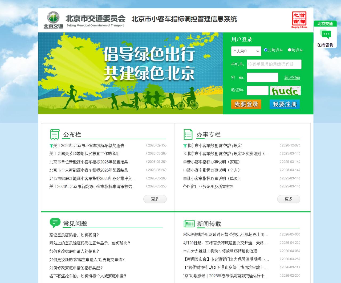Click pinned arrow icon beside 北京市小客车数量调控暂行规定
341x283 pixels.
click(x=185, y=146)
